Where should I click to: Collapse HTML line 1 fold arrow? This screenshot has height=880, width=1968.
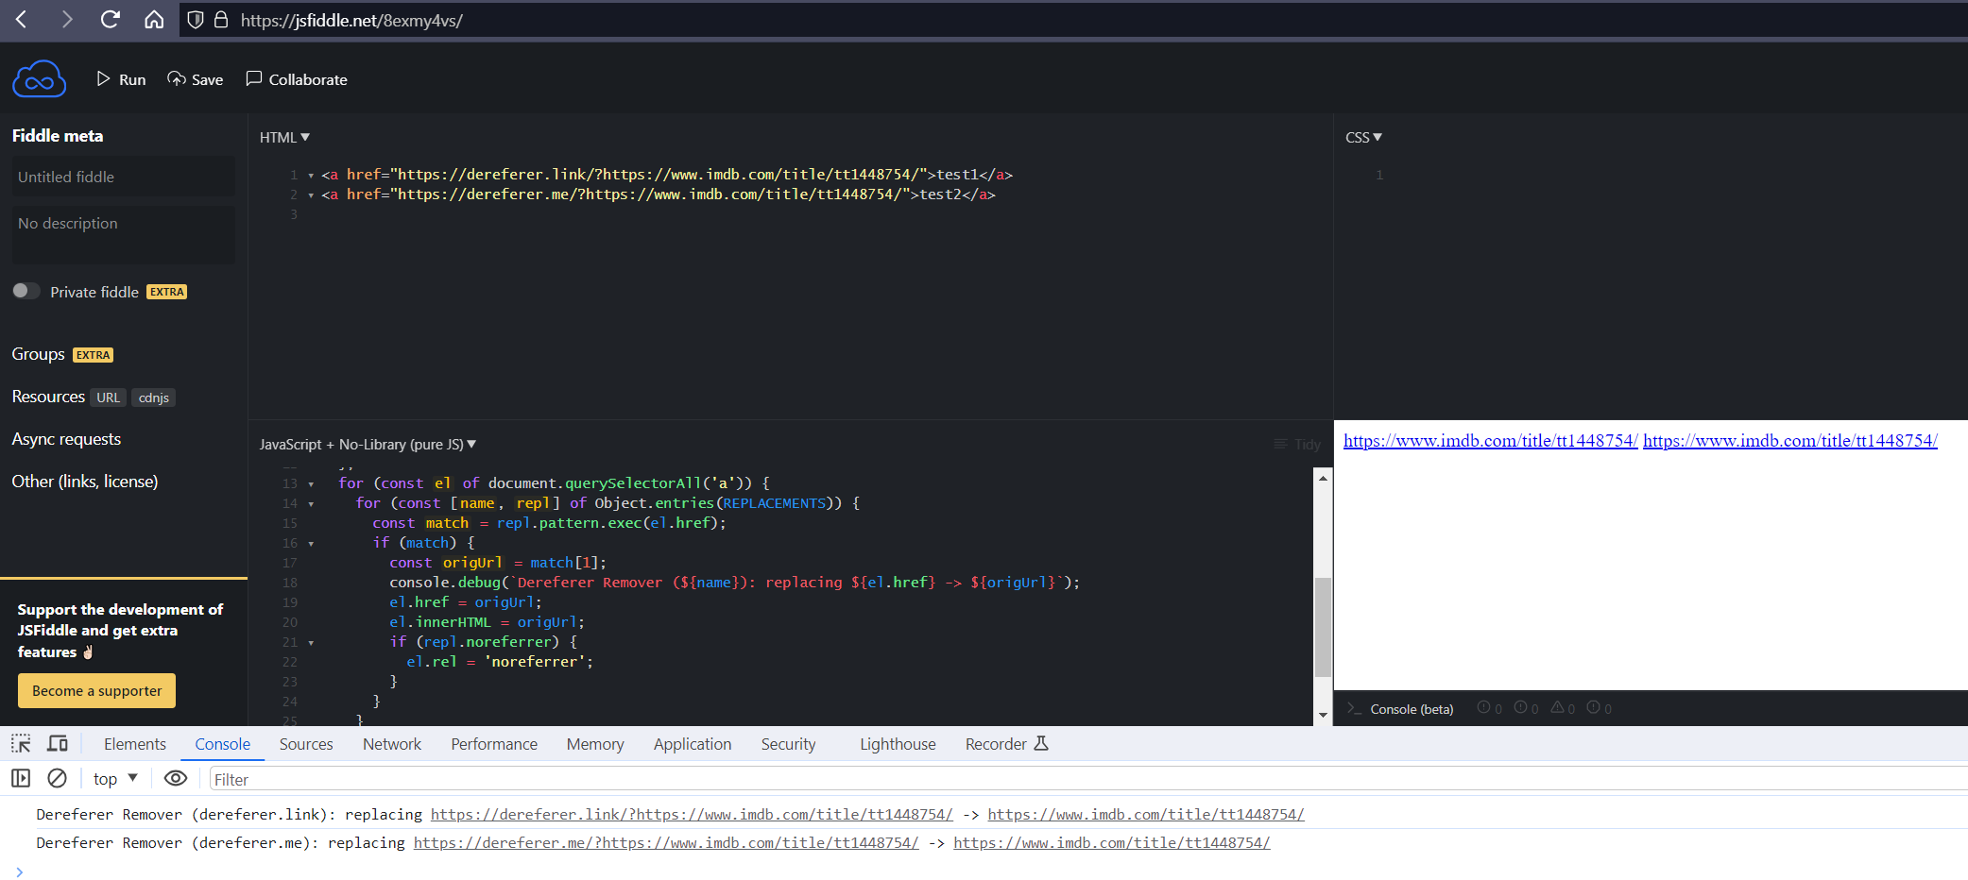pos(311,176)
